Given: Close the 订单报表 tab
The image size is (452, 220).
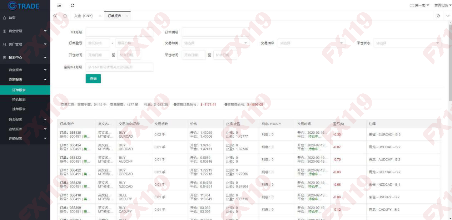Looking at the screenshot, I should click(127, 16).
